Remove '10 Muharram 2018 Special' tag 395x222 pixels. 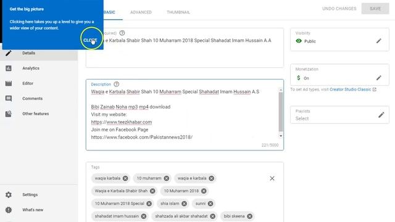click(x=149, y=203)
